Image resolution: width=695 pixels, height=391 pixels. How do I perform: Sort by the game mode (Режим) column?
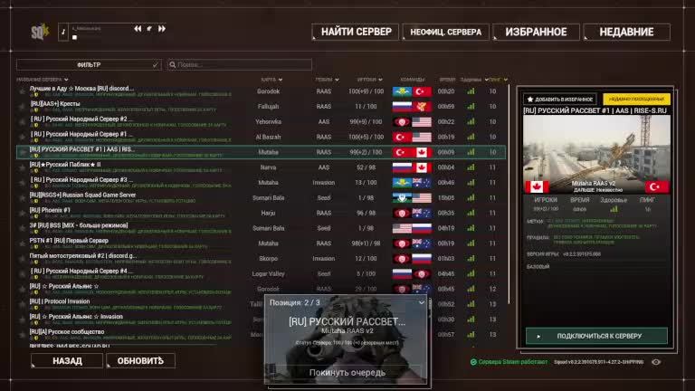tap(327, 80)
